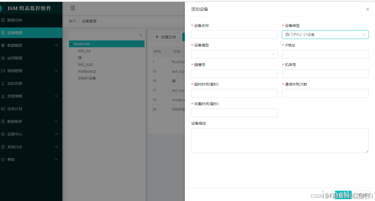The width and height of the screenshot is (375, 201).
Task: Click the 首页 breadcrumb link
Action: pos(72,21)
